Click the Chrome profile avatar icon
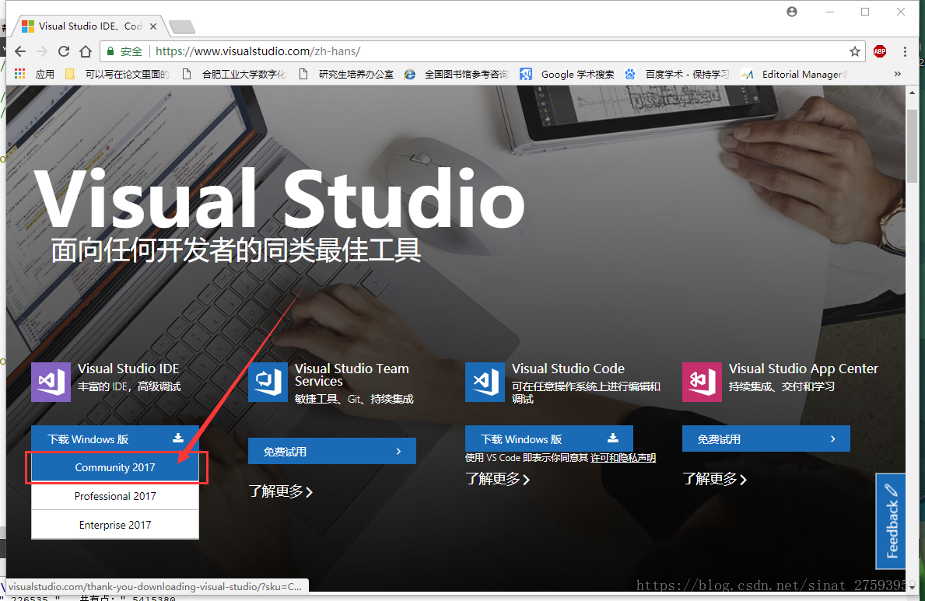Image resolution: width=925 pixels, height=601 pixels. pyautogui.click(x=792, y=12)
